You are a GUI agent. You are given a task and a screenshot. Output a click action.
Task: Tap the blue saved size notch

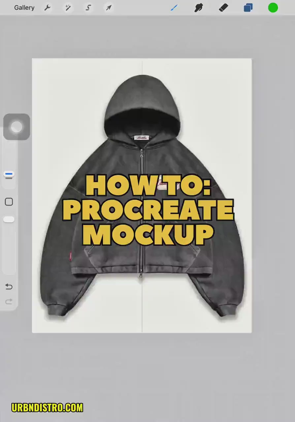tap(9, 174)
